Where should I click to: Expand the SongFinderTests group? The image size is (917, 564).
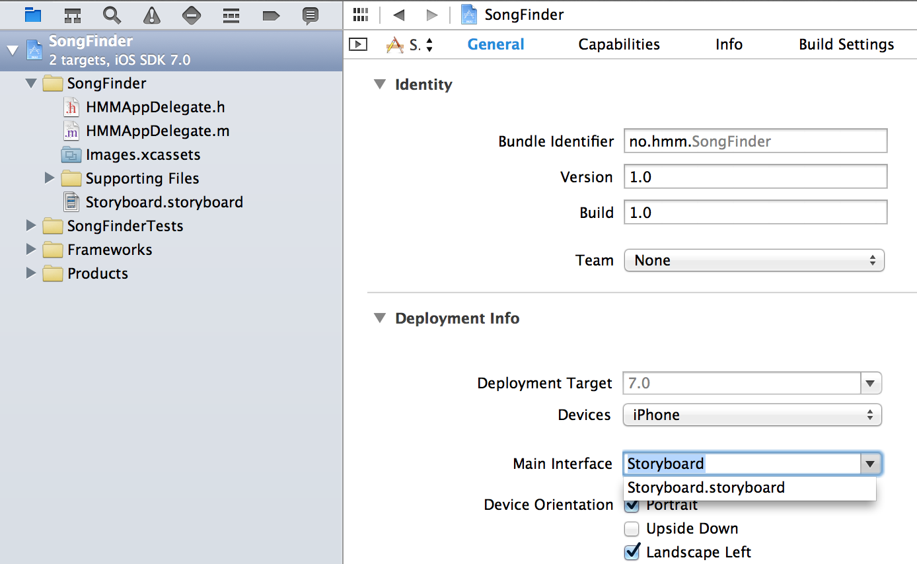[x=31, y=225]
